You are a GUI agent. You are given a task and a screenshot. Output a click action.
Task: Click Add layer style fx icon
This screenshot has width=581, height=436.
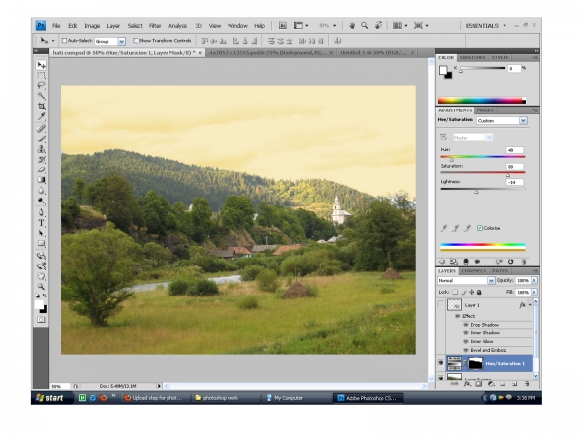tap(467, 384)
